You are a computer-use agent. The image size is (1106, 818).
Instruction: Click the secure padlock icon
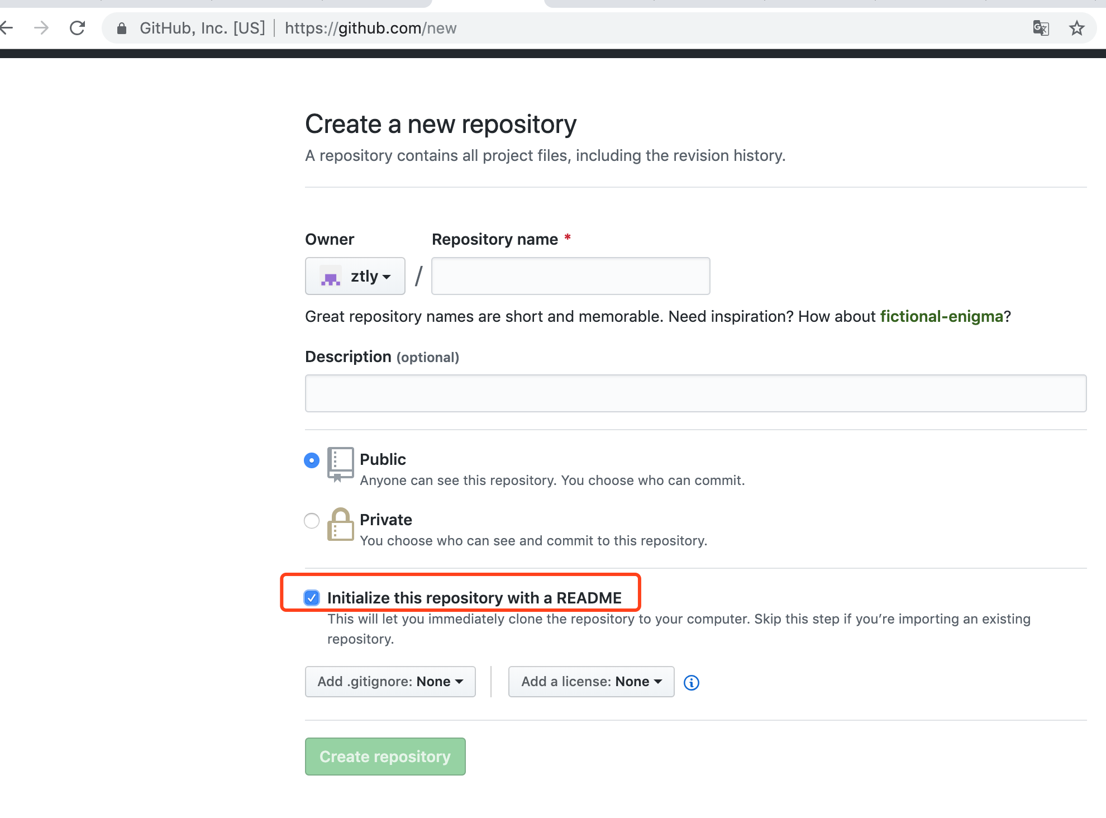pos(122,28)
